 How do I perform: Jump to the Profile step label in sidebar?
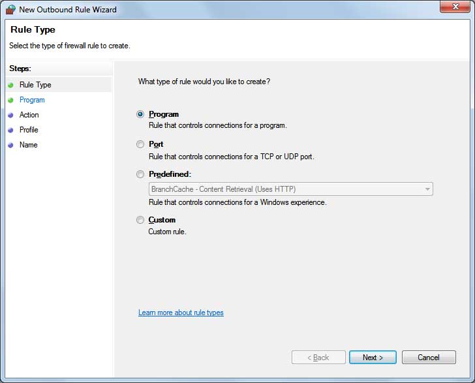point(29,130)
